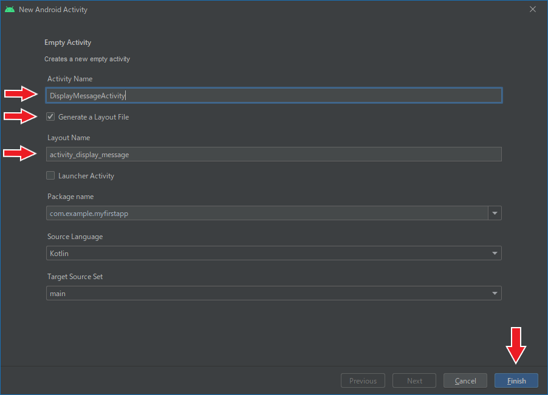Open the Package name dropdown arrow
The width and height of the screenshot is (548, 395).
(x=495, y=213)
